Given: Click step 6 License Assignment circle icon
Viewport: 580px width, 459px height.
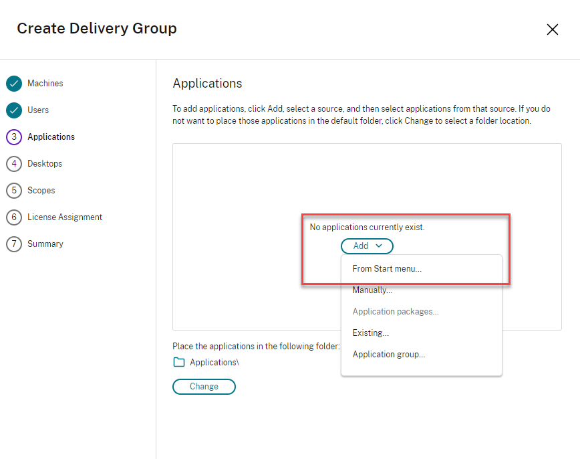Looking at the screenshot, I should (14, 217).
